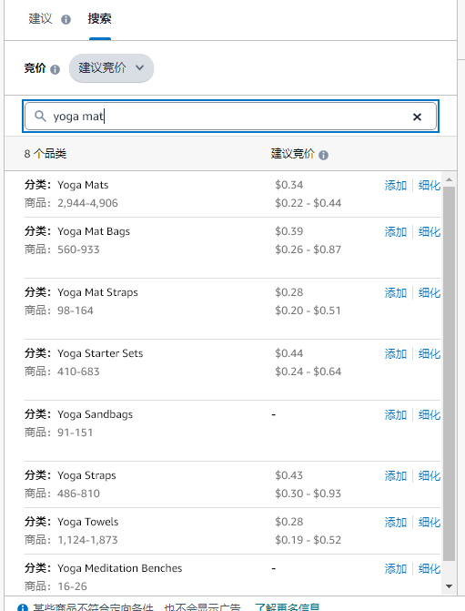Click the $0.19 - $0.52 bid range
Image resolution: width=465 pixels, height=611 pixels.
pos(308,540)
